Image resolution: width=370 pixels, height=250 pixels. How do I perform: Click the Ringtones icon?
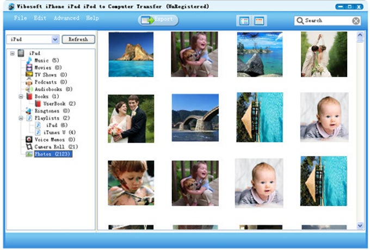[29, 111]
